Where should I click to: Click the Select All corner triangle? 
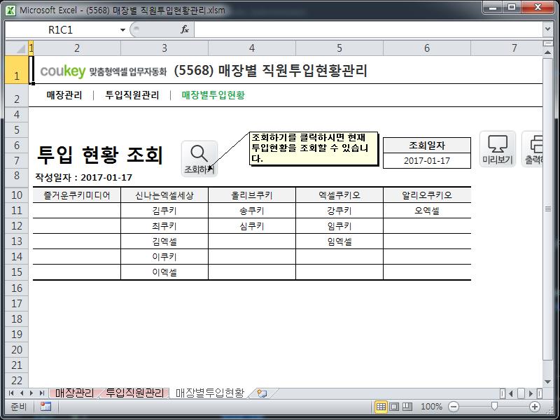tap(17, 48)
